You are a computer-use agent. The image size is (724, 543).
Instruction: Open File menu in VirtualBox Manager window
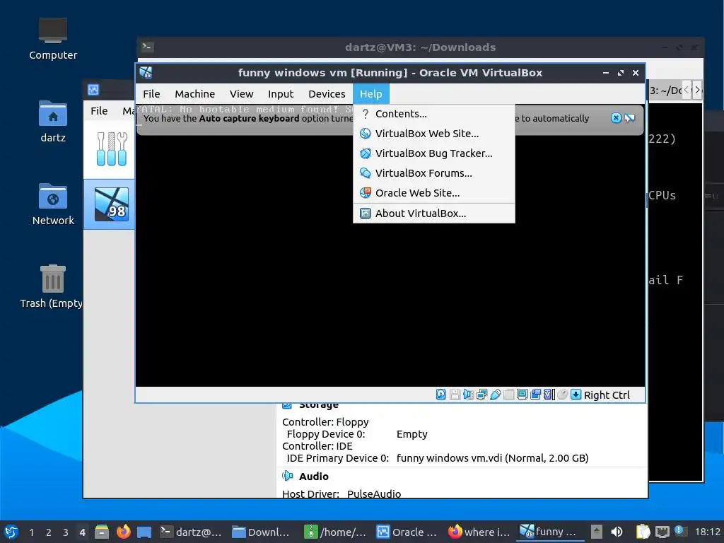pyautogui.click(x=99, y=111)
